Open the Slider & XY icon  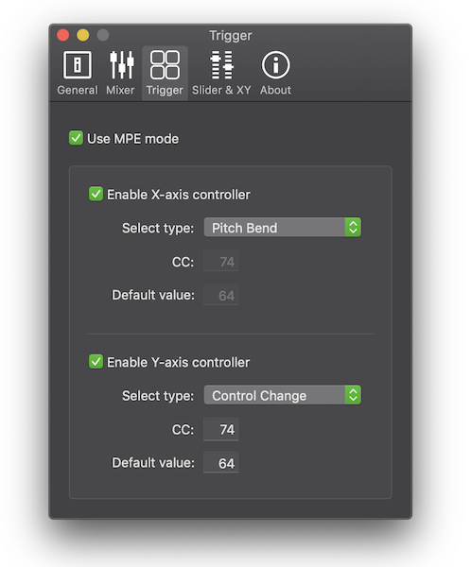tap(222, 65)
